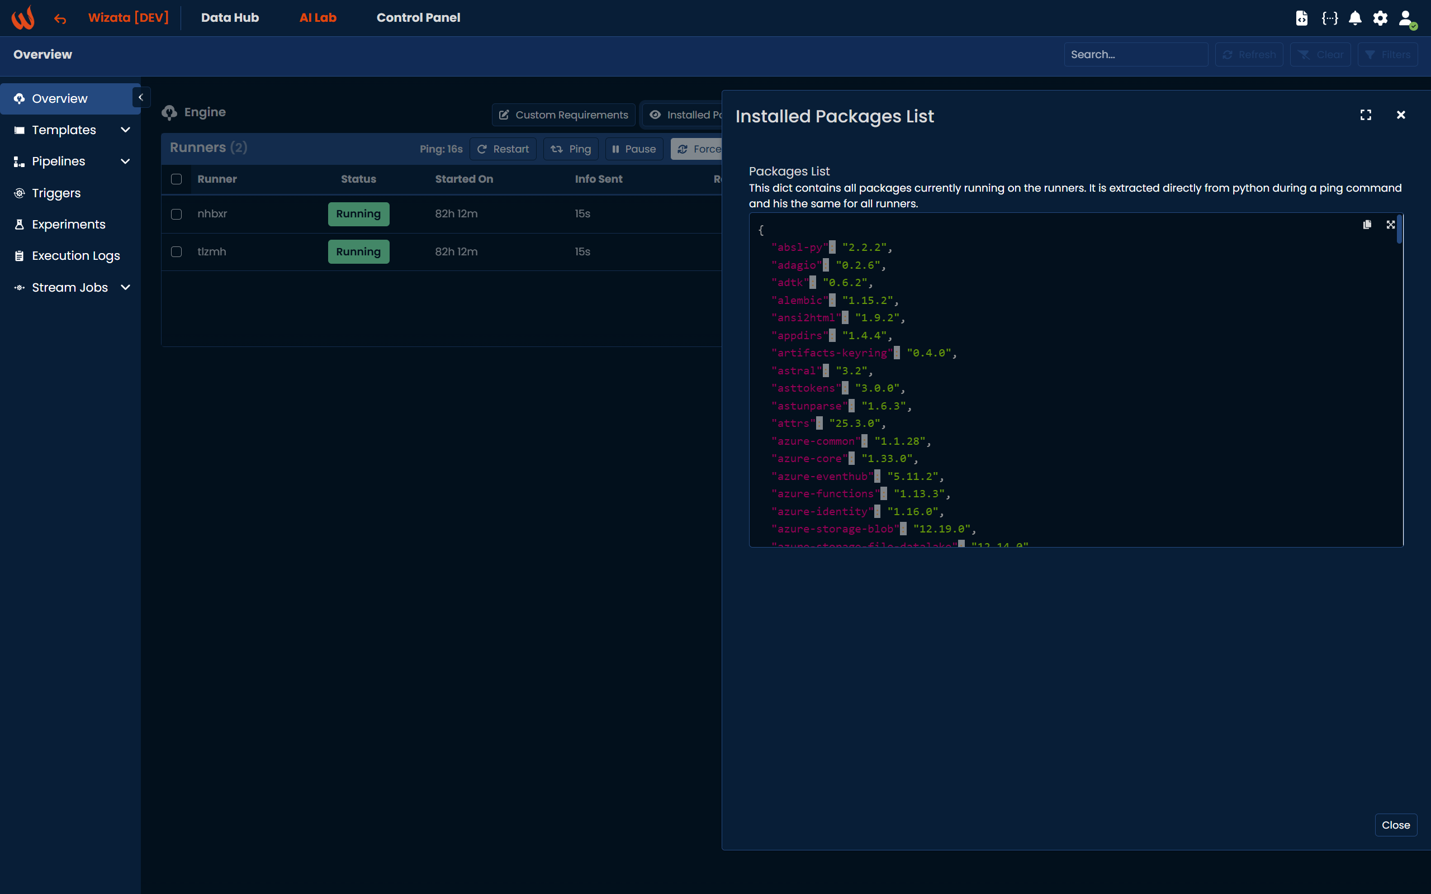Expand the code viewer with the fullscreen icon
Image resolution: width=1431 pixels, height=894 pixels.
[1390, 225]
